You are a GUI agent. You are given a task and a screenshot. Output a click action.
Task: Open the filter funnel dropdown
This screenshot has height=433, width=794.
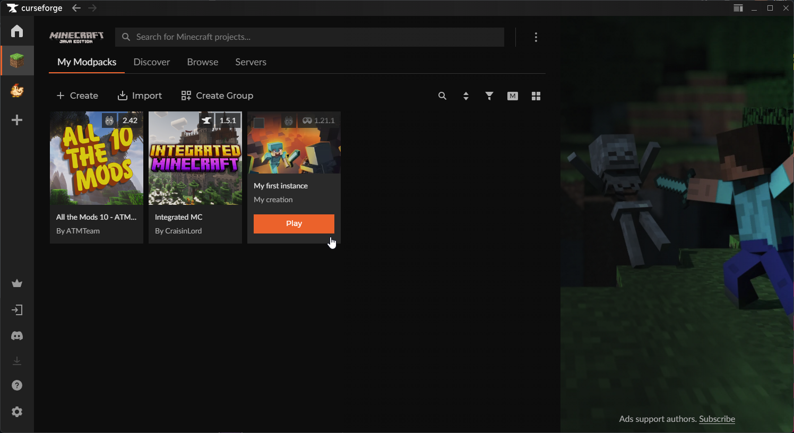coord(489,96)
